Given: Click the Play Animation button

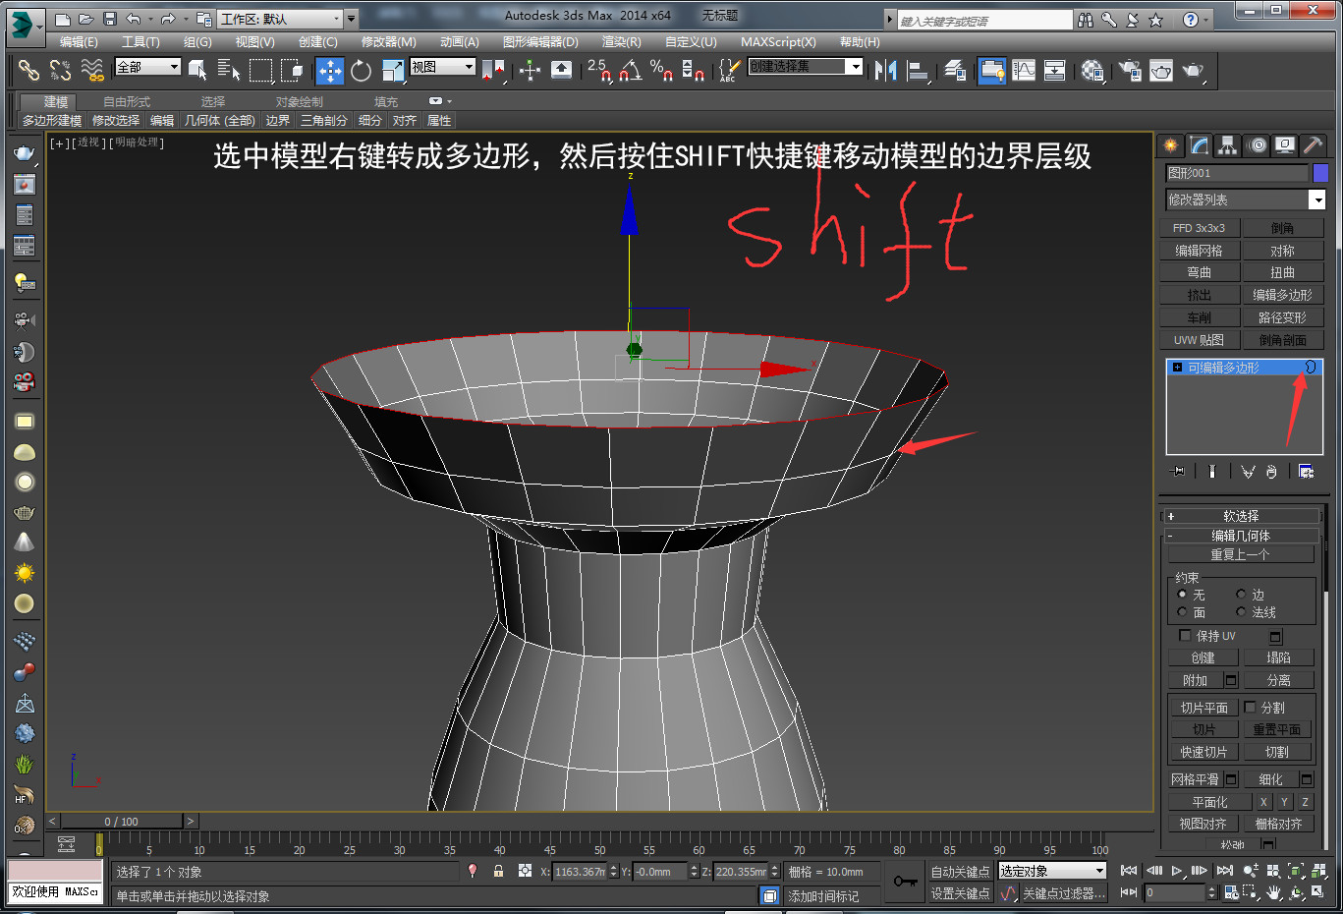Looking at the screenshot, I should click(x=1177, y=871).
